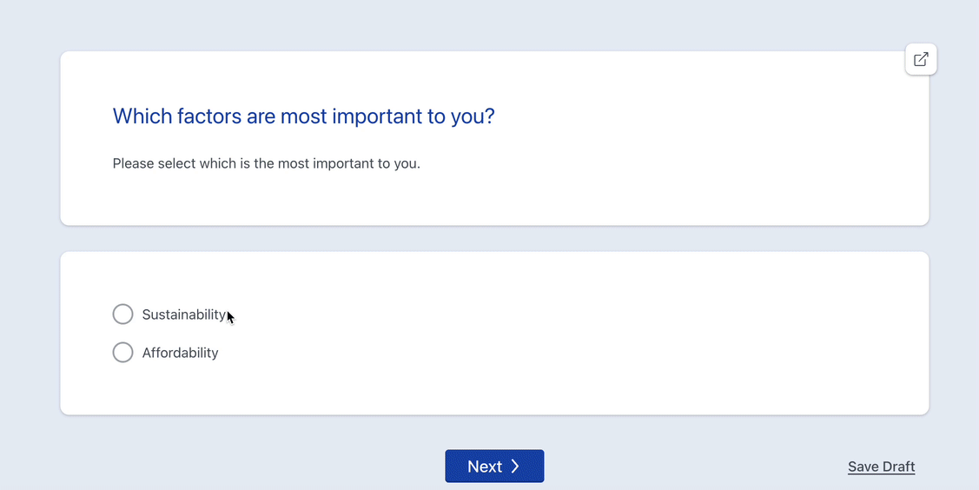Screen dimensions: 979x490
Task: Click the word Next on the button
Action: (x=485, y=467)
